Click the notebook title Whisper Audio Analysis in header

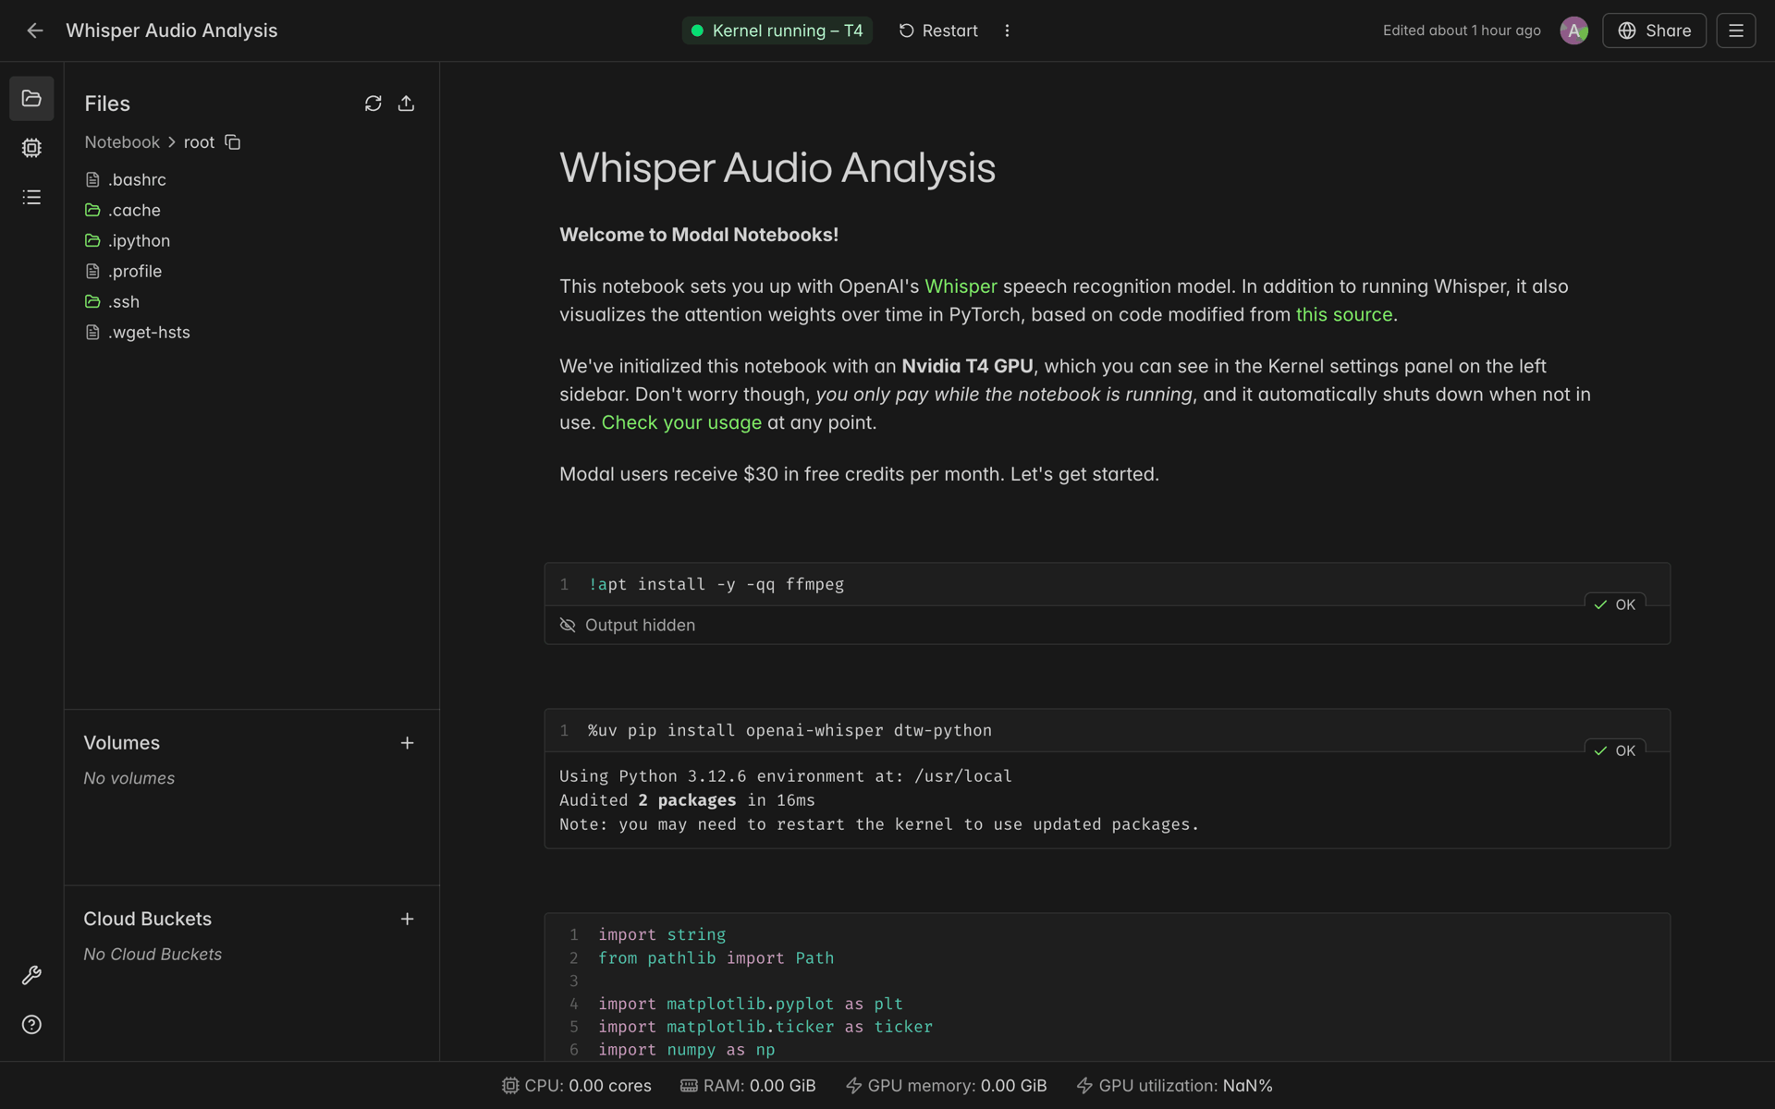[x=172, y=30]
